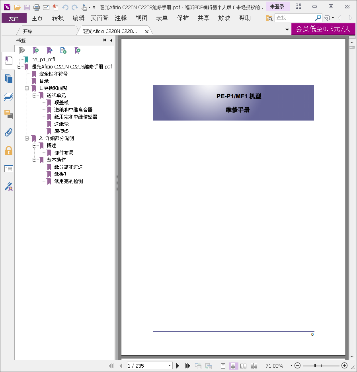Click the bookmark icon with green dropdown

pyautogui.click(x=77, y=50)
